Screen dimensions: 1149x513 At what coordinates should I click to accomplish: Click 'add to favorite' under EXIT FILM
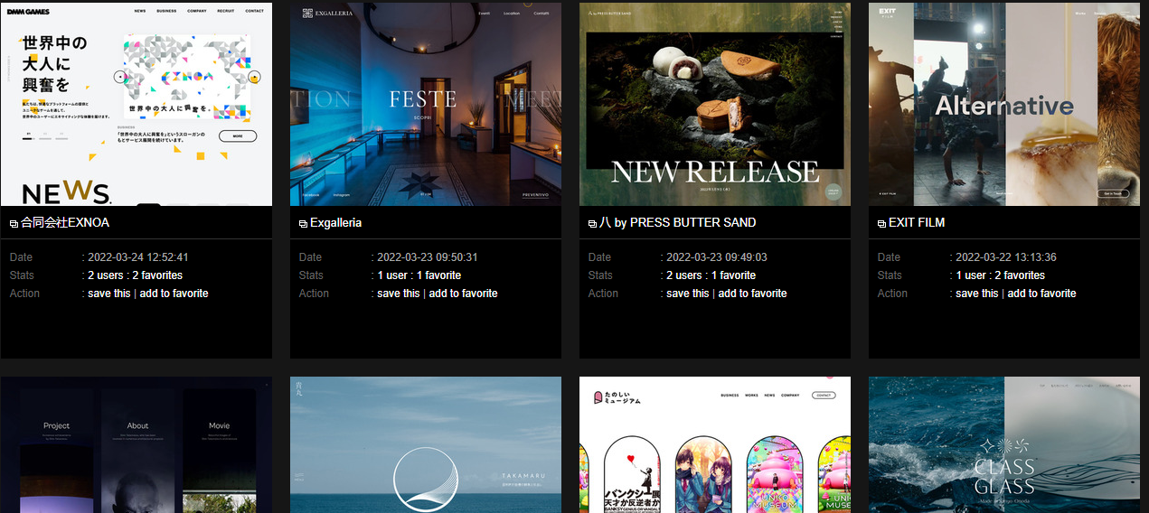(1041, 294)
